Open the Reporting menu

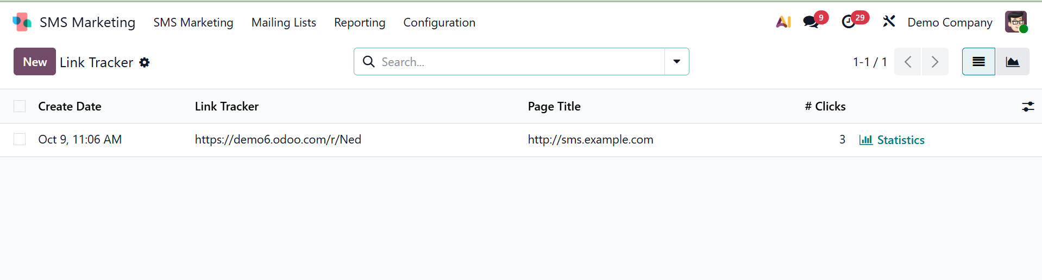pyautogui.click(x=360, y=22)
